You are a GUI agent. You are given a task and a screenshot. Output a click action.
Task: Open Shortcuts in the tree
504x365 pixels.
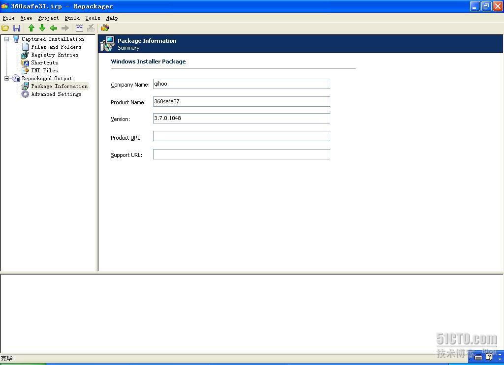coord(44,62)
